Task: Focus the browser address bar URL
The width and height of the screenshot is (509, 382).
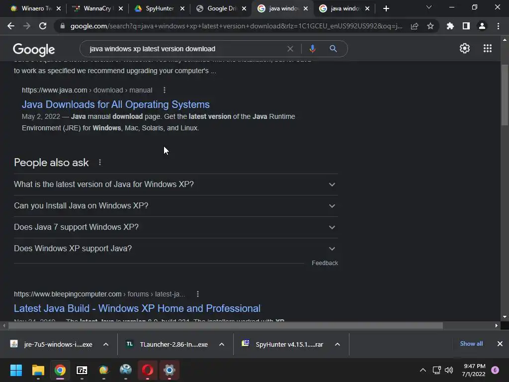Action: (236, 26)
